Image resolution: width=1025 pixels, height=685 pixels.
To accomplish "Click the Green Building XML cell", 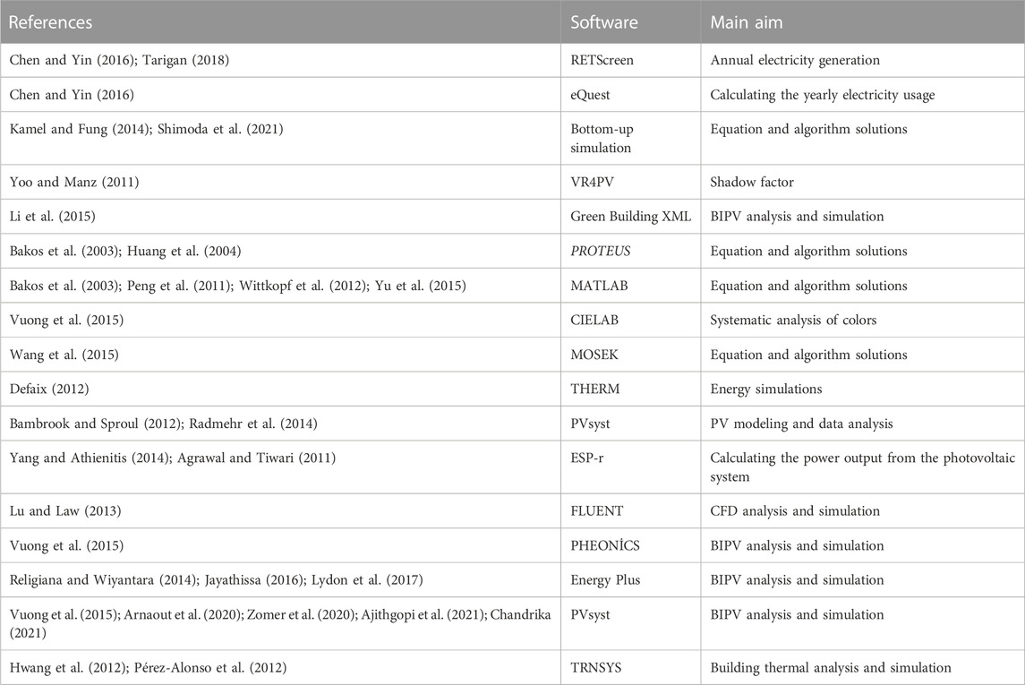I will (x=630, y=217).
